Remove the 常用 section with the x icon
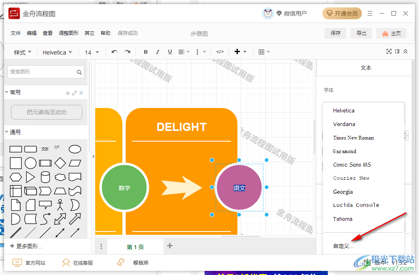Image resolution: width=419 pixels, height=275 pixels. coord(81,93)
